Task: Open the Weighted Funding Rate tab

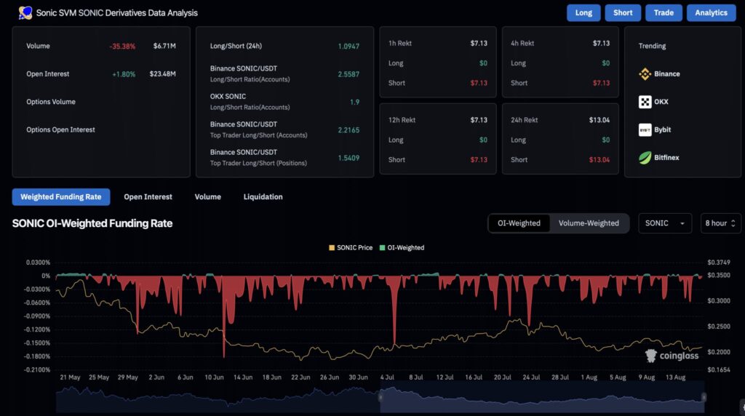Action: [61, 196]
